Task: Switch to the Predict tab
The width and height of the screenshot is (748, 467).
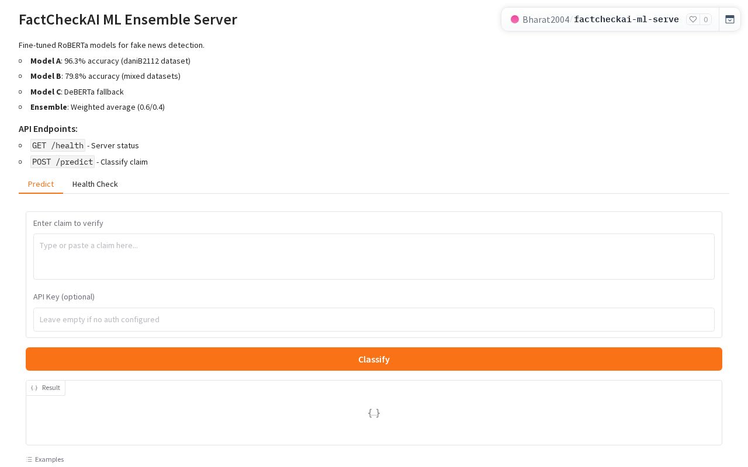Action: [41, 184]
